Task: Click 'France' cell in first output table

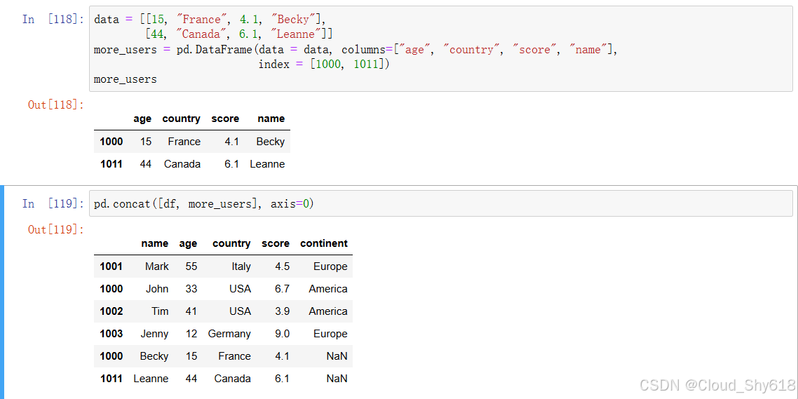Action: coord(184,142)
